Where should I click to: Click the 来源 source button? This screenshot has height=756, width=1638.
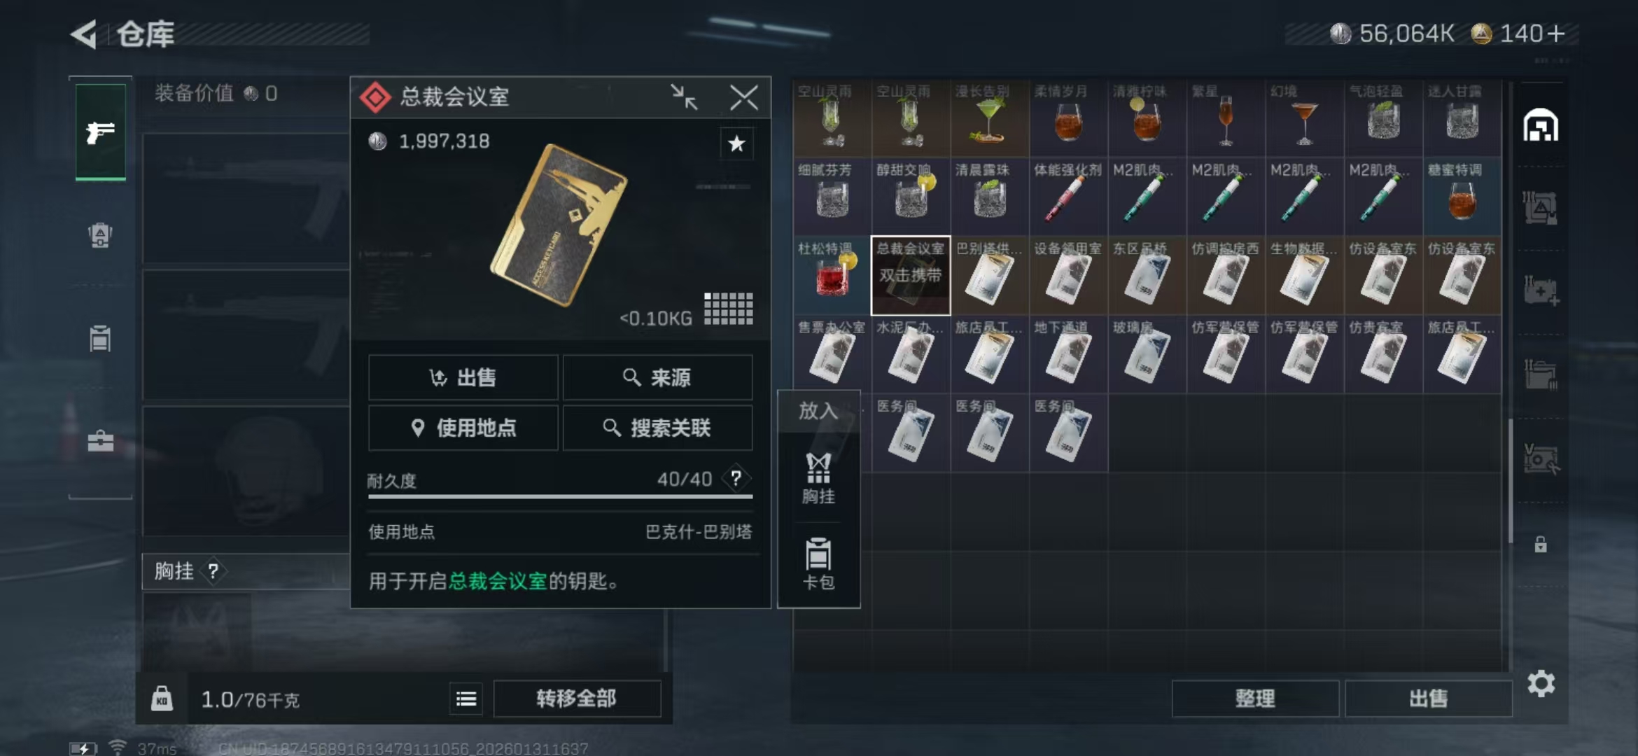pyautogui.click(x=658, y=377)
